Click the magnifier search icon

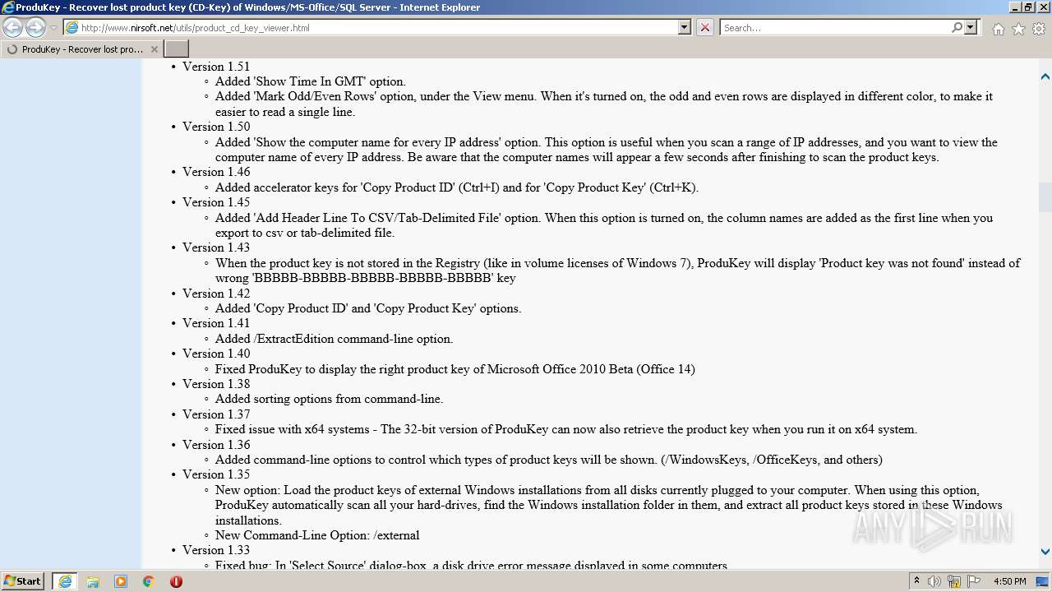point(957,27)
